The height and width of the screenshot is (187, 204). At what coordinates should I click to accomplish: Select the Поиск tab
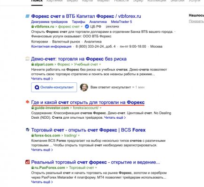(x=37, y=1)
